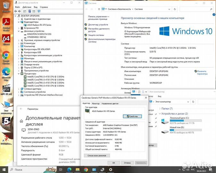The width and height of the screenshot is (216, 173).
Task: Select Новый том (D:) drive
Action: pos(181,130)
